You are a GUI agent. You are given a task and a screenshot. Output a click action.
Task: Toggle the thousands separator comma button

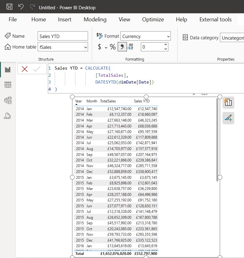[122, 47]
